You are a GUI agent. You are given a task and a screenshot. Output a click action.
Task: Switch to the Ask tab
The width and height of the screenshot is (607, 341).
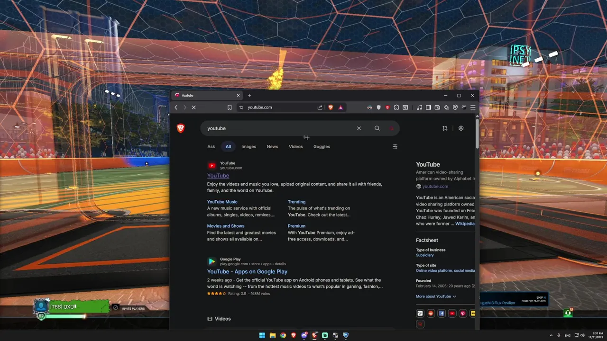pyautogui.click(x=211, y=147)
